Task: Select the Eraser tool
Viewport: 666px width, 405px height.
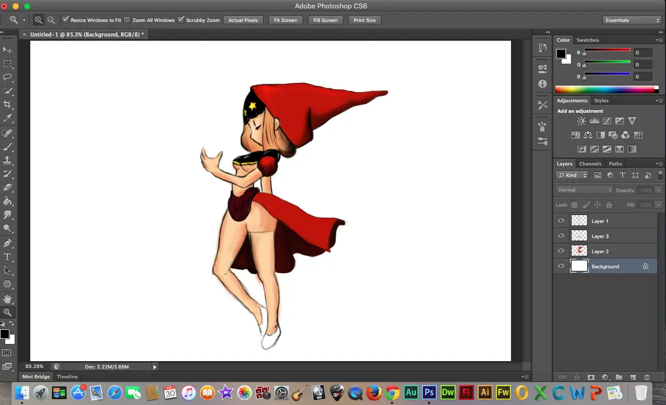Action: coord(7,187)
